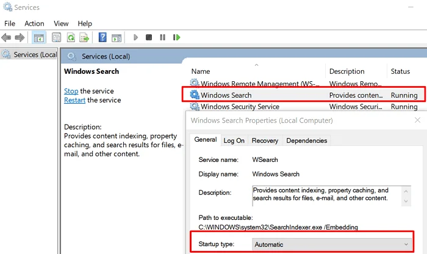Select the Windows Search service name
Viewport: 427px width, 254px height.
click(x=226, y=95)
